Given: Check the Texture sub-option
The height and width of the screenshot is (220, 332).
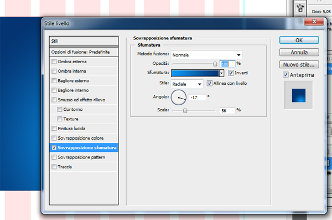Looking at the screenshot, I should [60, 119].
